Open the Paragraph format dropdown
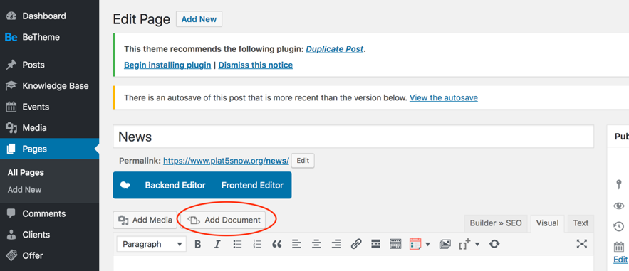 click(152, 244)
